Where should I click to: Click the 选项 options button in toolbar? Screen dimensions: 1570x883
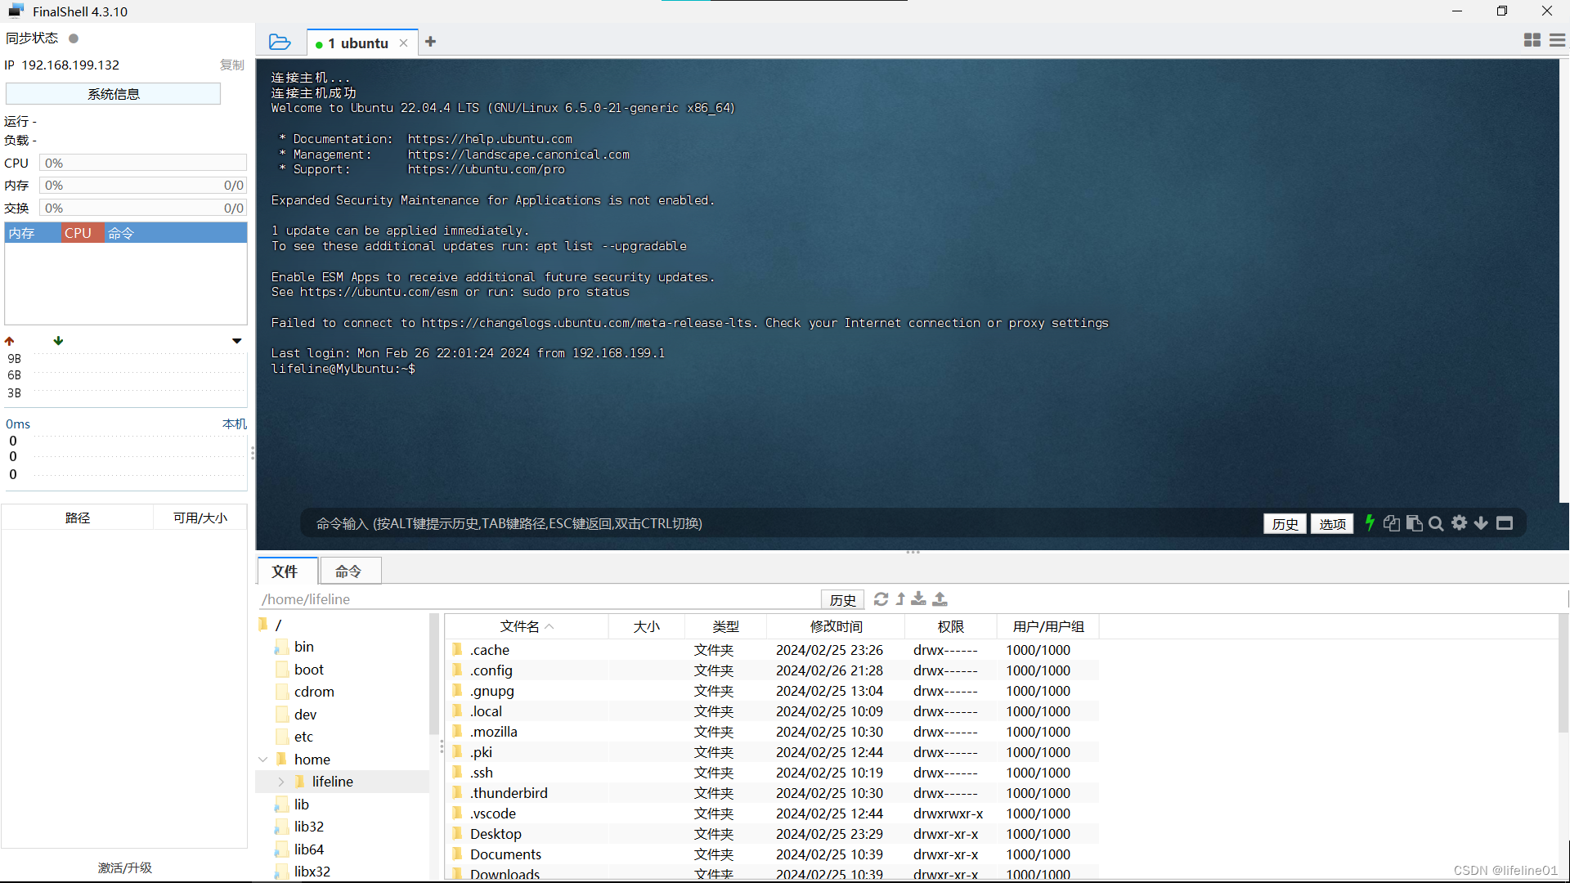tap(1333, 523)
